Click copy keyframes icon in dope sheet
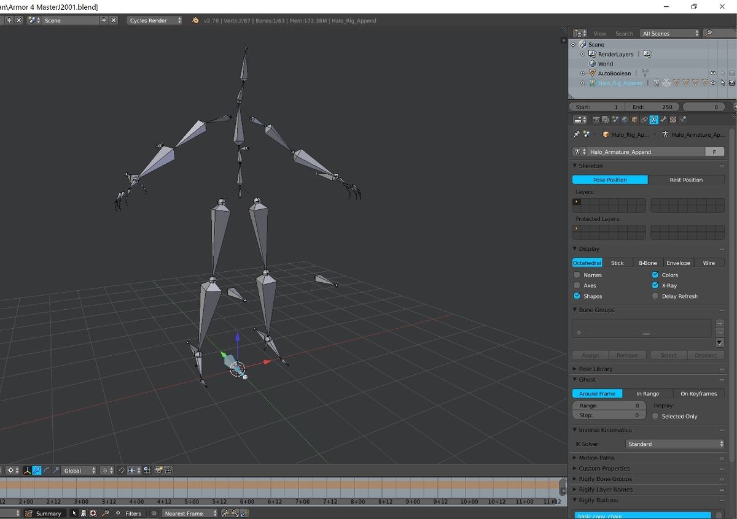The width and height of the screenshot is (737, 519). tap(225, 513)
